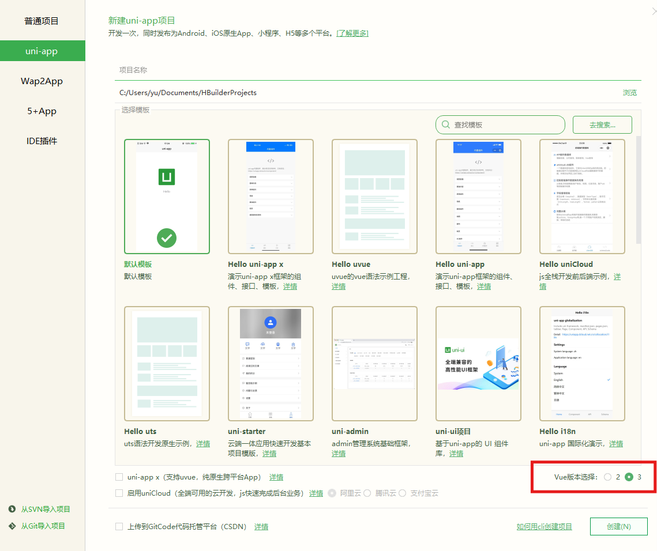
Task: Select the 腾讯云 radio button
Action: click(367, 493)
